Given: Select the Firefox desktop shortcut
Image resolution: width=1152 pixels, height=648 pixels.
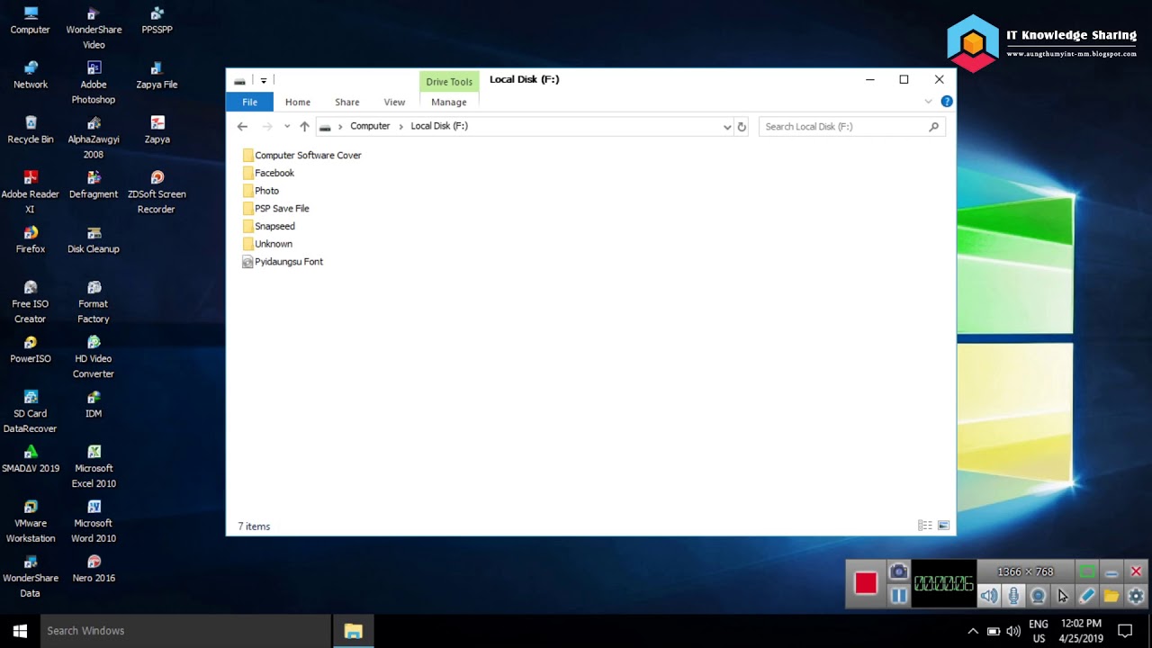Looking at the screenshot, I should pyautogui.click(x=31, y=240).
